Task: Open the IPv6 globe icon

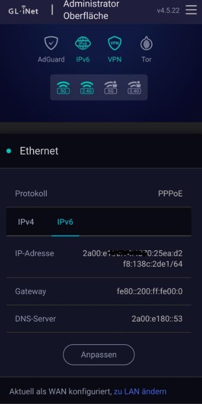Action: pos(83,43)
